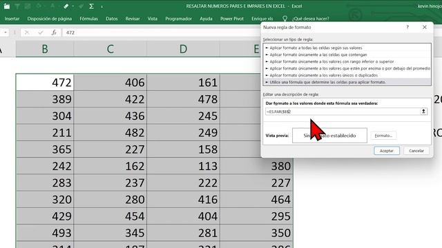
Task: Click cell containing 245
Action: 183,116
